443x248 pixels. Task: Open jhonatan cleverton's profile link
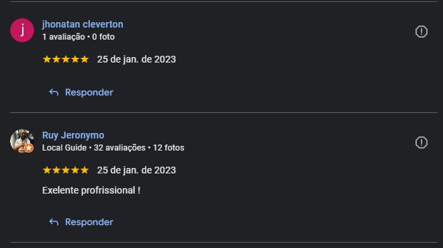click(x=83, y=24)
